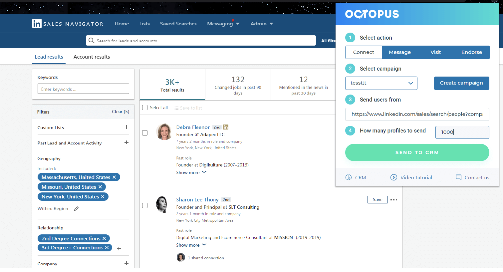This screenshot has width=503, height=272.
Task: Open the Digikulture past-role company link
Action: [x=211, y=165]
